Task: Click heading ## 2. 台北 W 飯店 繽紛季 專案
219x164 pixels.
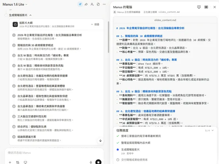Action: [146, 60]
